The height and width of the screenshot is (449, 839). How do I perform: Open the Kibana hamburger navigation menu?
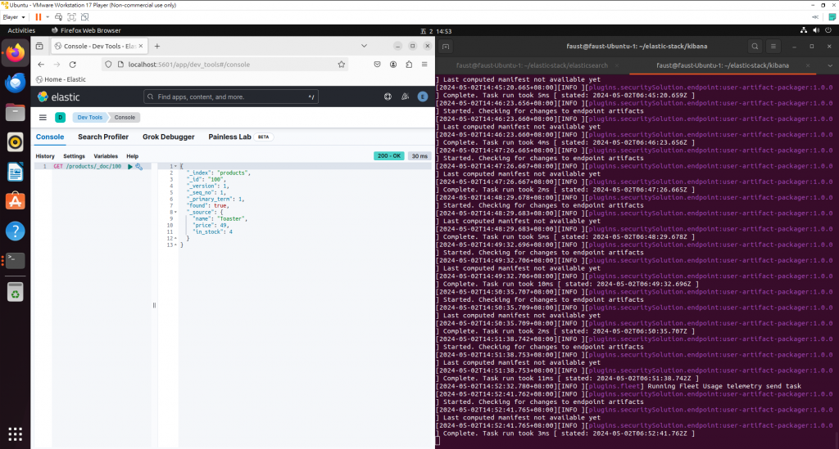click(x=43, y=118)
